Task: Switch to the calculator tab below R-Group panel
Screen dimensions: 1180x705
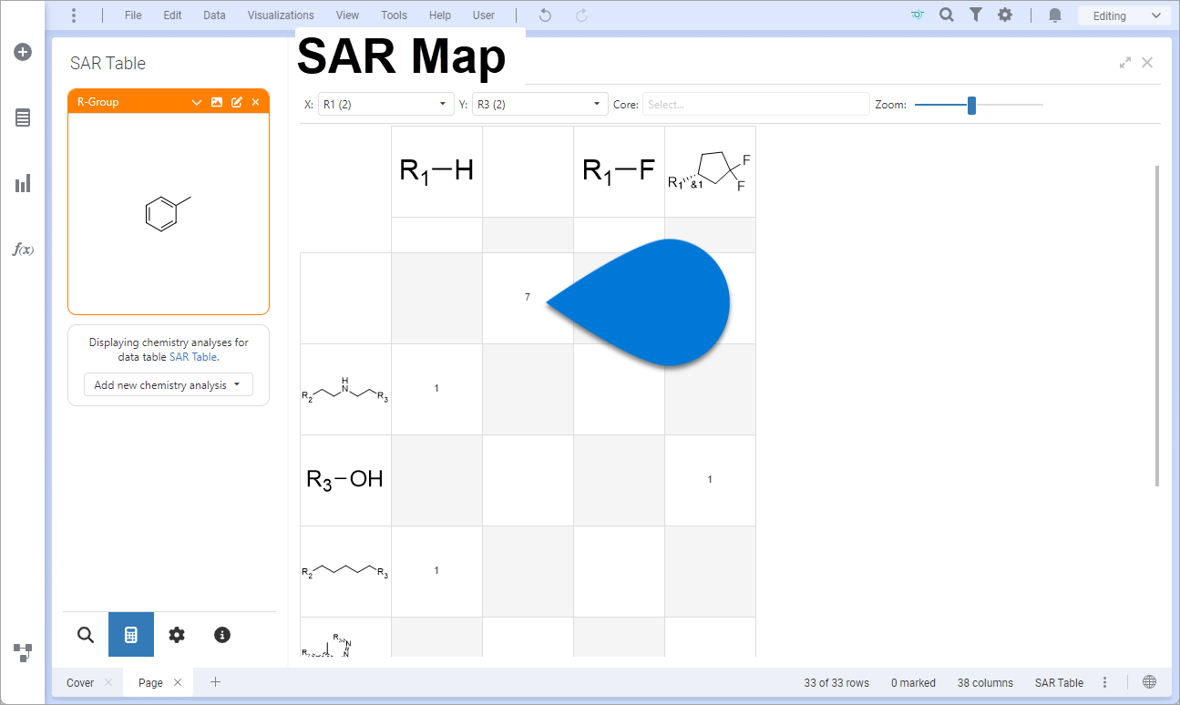Action: point(130,635)
